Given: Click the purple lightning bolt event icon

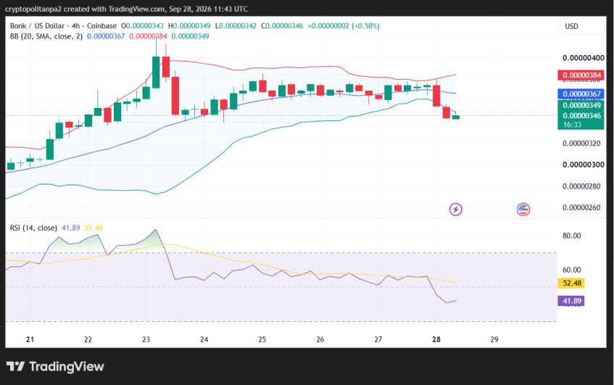Looking at the screenshot, I should coord(455,209).
